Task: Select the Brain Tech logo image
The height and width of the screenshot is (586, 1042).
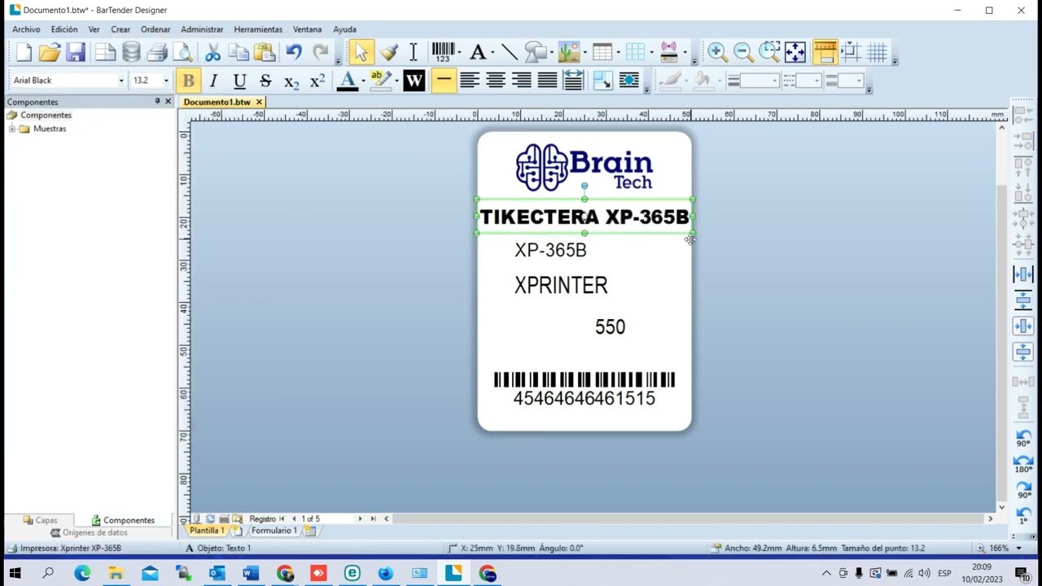Action: point(584,168)
